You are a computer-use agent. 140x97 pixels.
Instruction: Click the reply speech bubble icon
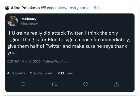click(x=23, y=84)
